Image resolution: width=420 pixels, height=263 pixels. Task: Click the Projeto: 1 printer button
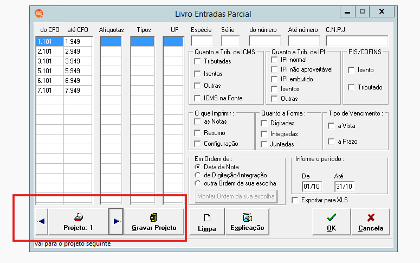[x=78, y=221]
